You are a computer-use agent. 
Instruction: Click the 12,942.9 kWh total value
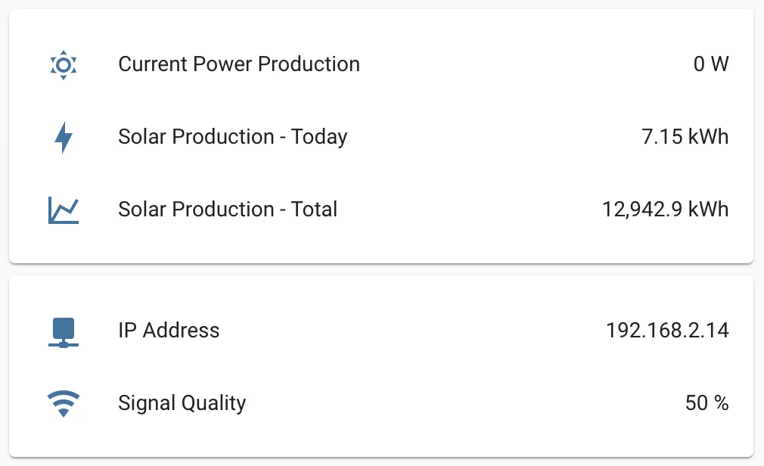pos(666,210)
